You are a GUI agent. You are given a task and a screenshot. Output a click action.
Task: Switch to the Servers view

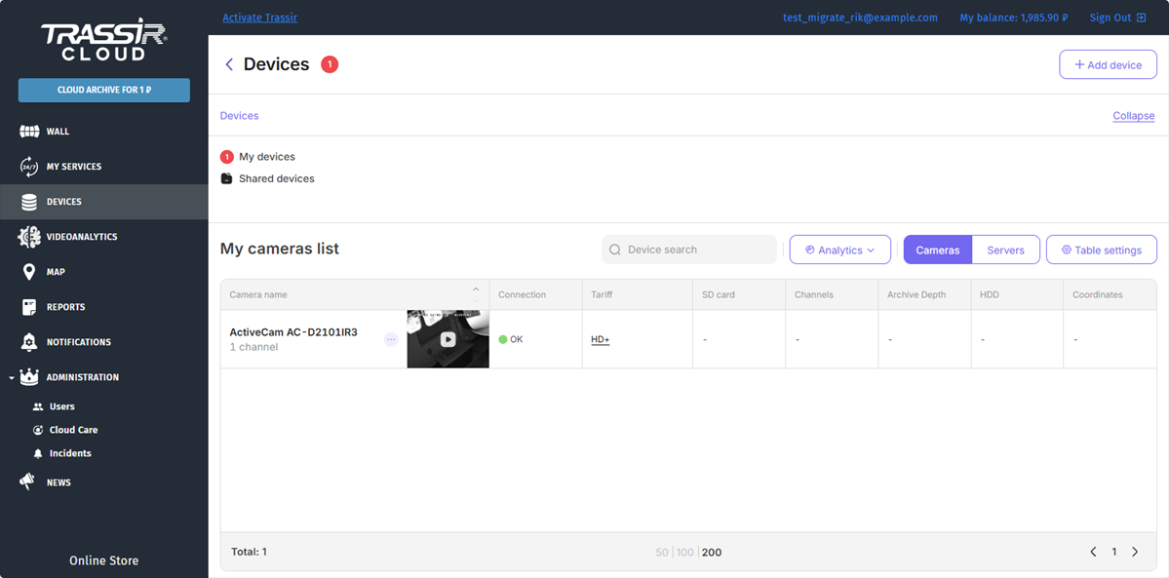pos(1005,250)
